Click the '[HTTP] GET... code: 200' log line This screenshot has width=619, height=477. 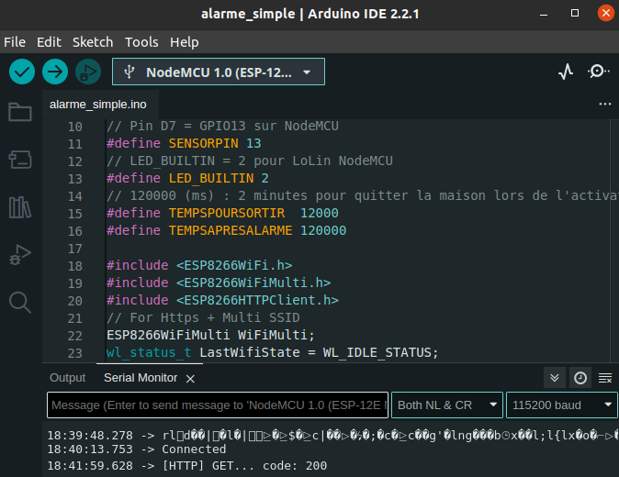(x=244, y=466)
